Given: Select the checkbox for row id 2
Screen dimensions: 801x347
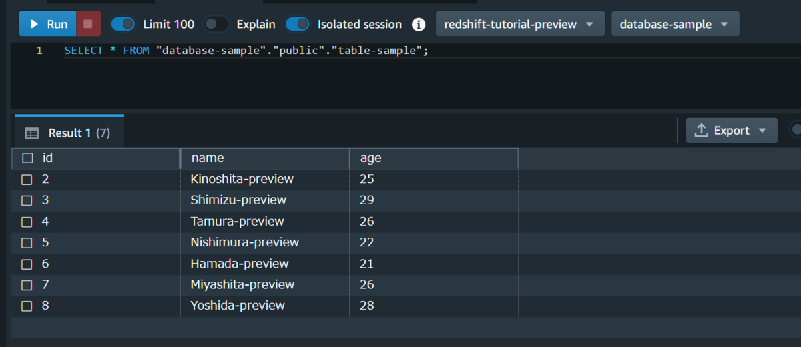Looking at the screenshot, I should coord(27,179).
